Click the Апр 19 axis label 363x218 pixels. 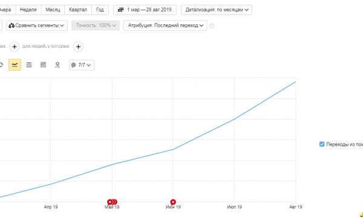click(x=51, y=207)
